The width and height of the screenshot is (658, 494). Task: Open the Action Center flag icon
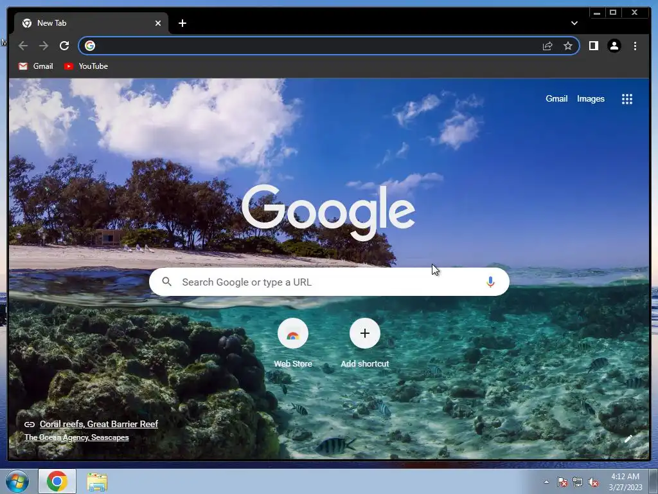coord(562,482)
